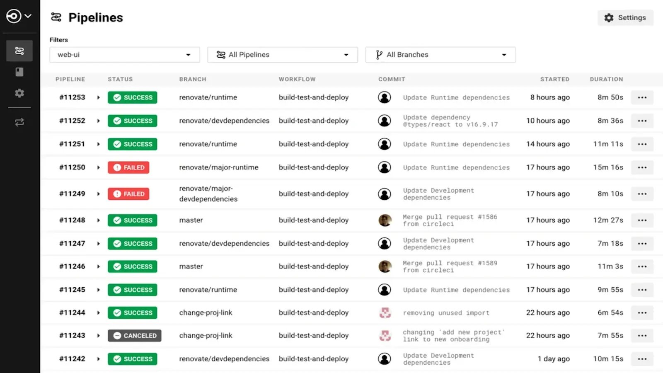Select the renovate/runtime branch link on #11251

click(208, 144)
